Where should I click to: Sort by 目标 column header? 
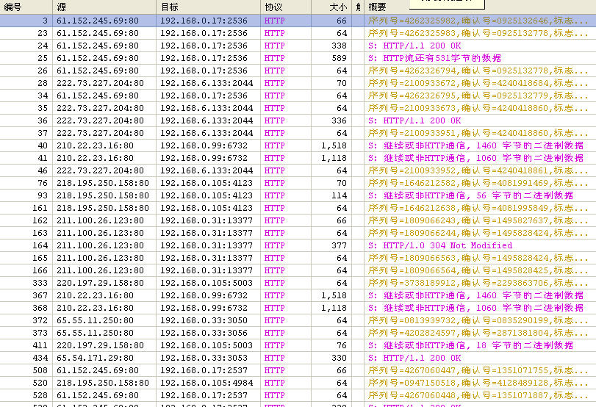(x=209, y=7)
